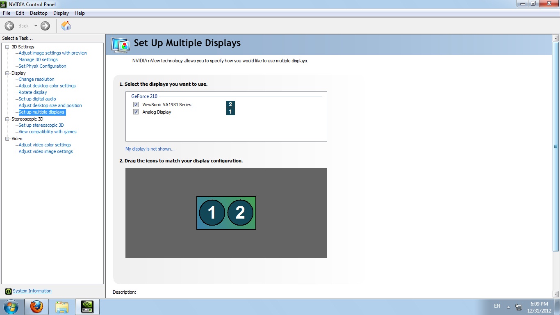560x315 pixels.
Task: Open the Help menu
Action: click(x=80, y=13)
